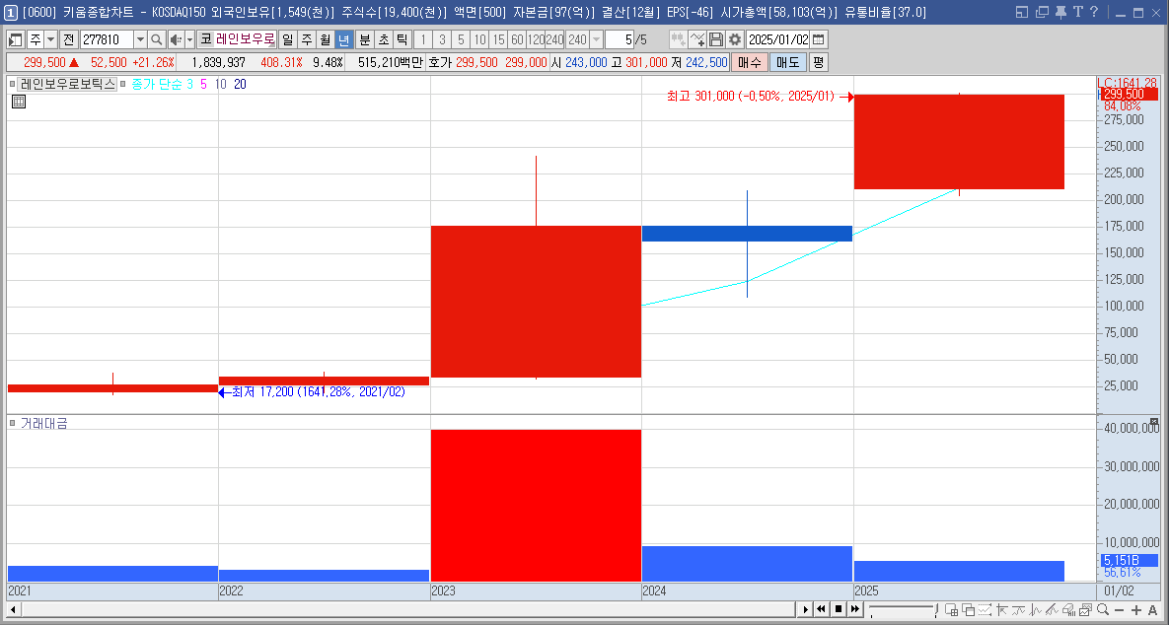Click the stop playback square button
This screenshot has height=625, width=1169.
[x=838, y=609]
